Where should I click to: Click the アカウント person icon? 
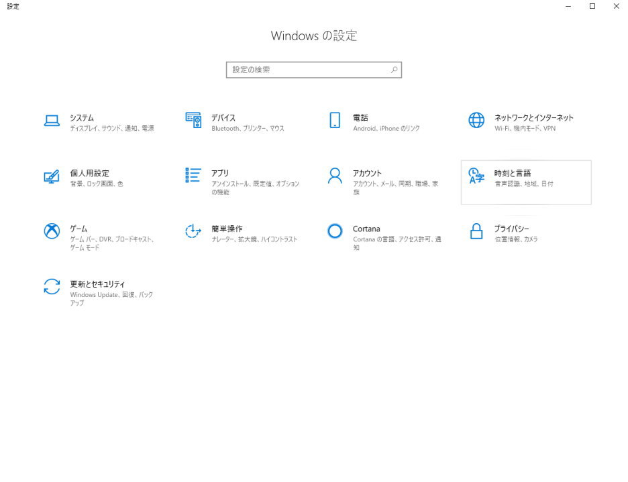point(335,176)
